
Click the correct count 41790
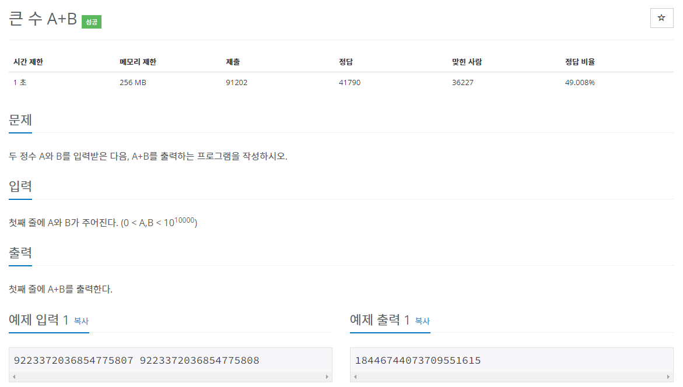(x=350, y=82)
